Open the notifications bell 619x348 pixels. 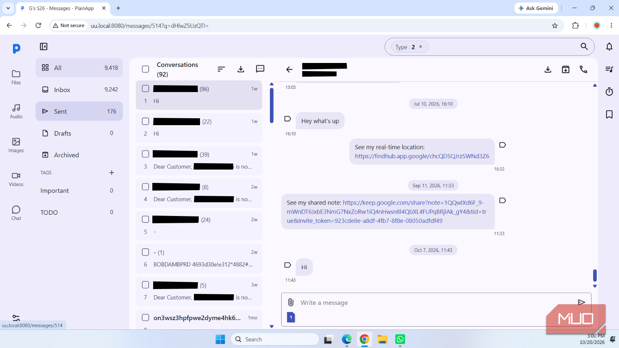(x=609, y=46)
